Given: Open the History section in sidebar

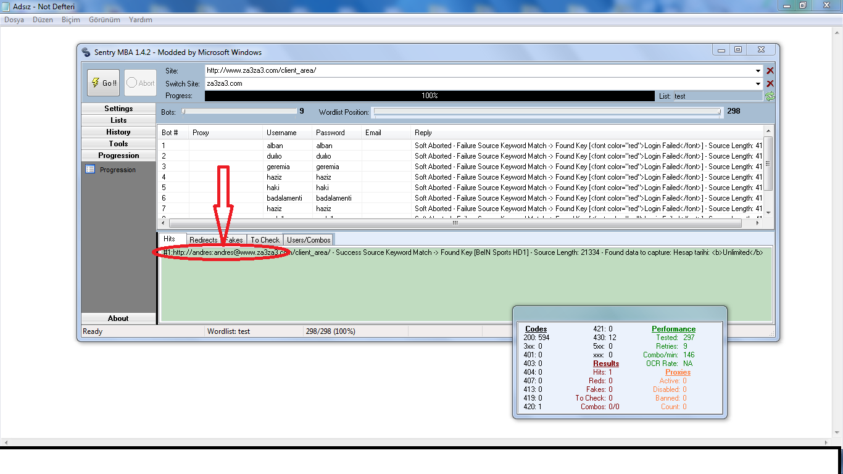Looking at the screenshot, I should click(118, 132).
